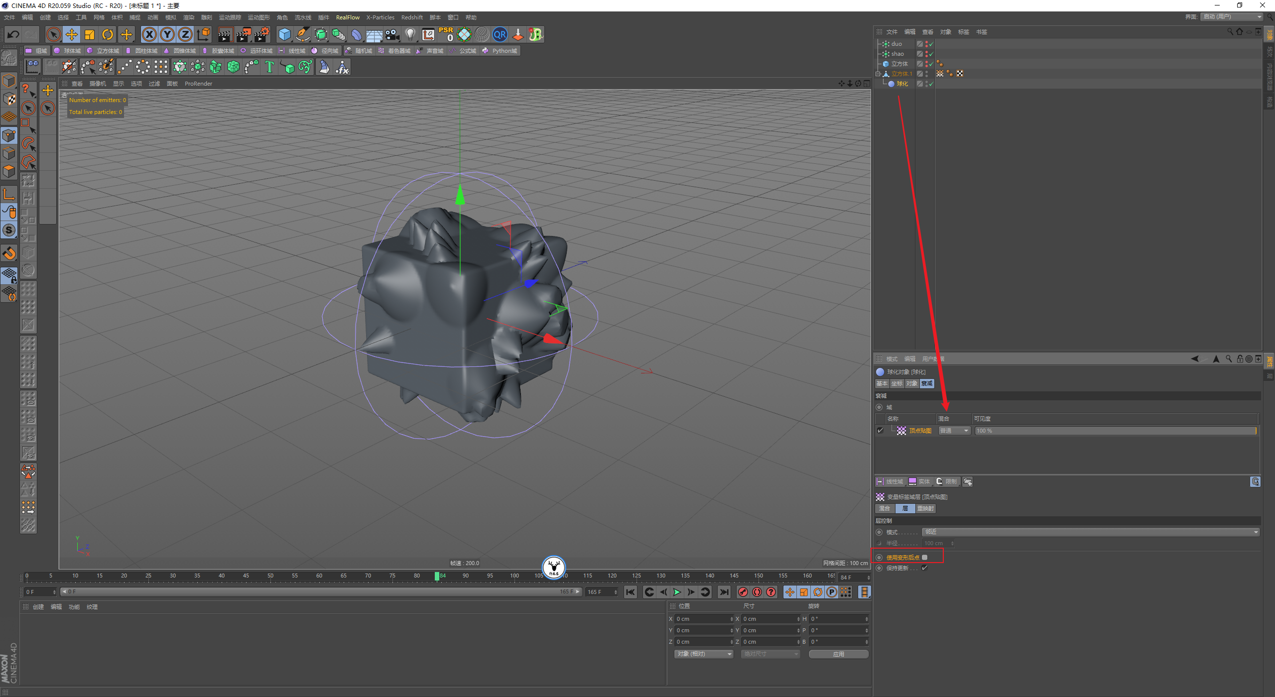This screenshot has width=1275, height=697.
Task: Open the RealFlow menu
Action: 348,17
